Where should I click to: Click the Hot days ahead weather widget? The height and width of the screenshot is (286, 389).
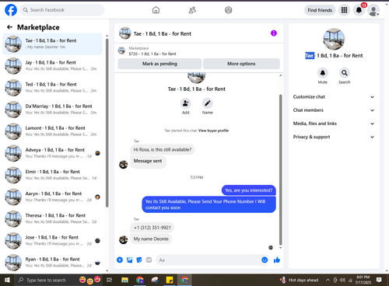[x=299, y=280]
